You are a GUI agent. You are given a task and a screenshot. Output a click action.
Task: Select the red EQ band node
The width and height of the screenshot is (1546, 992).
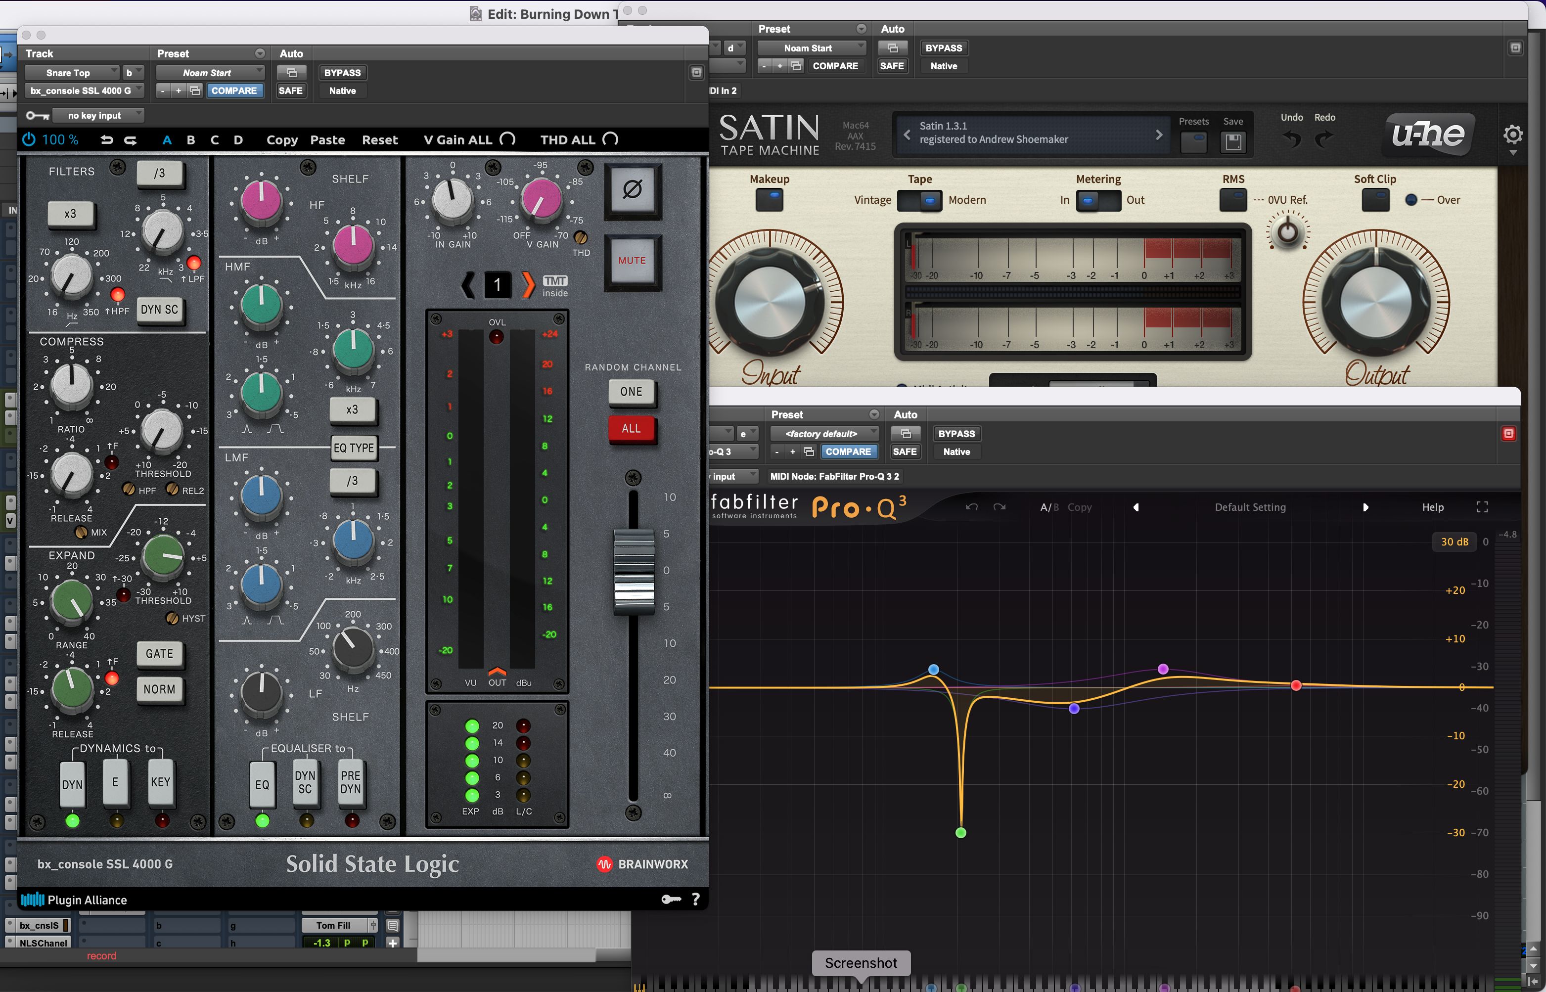pos(1296,685)
